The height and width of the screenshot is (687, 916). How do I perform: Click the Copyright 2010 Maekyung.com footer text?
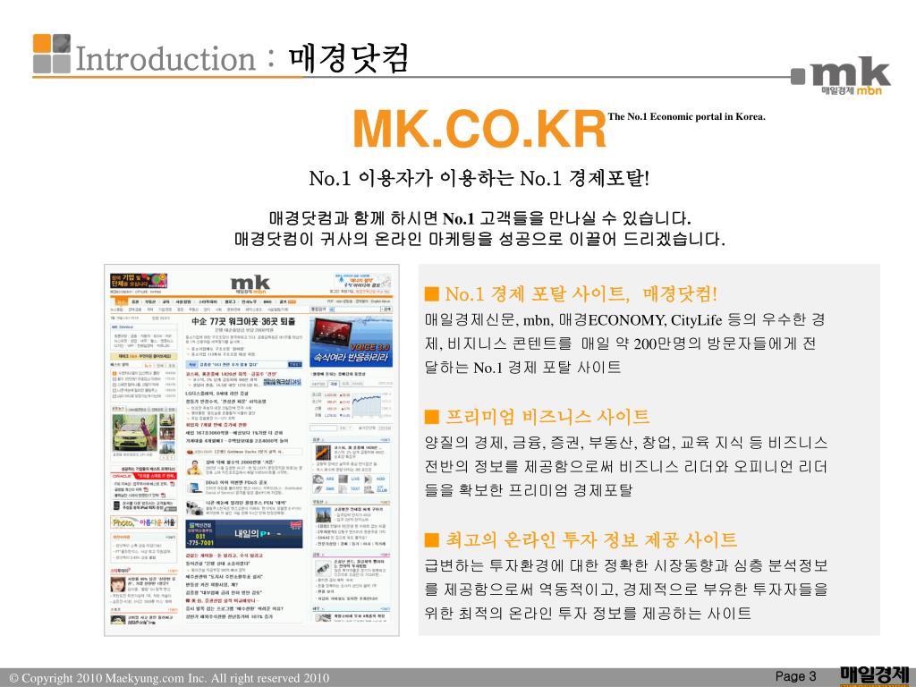click(169, 678)
